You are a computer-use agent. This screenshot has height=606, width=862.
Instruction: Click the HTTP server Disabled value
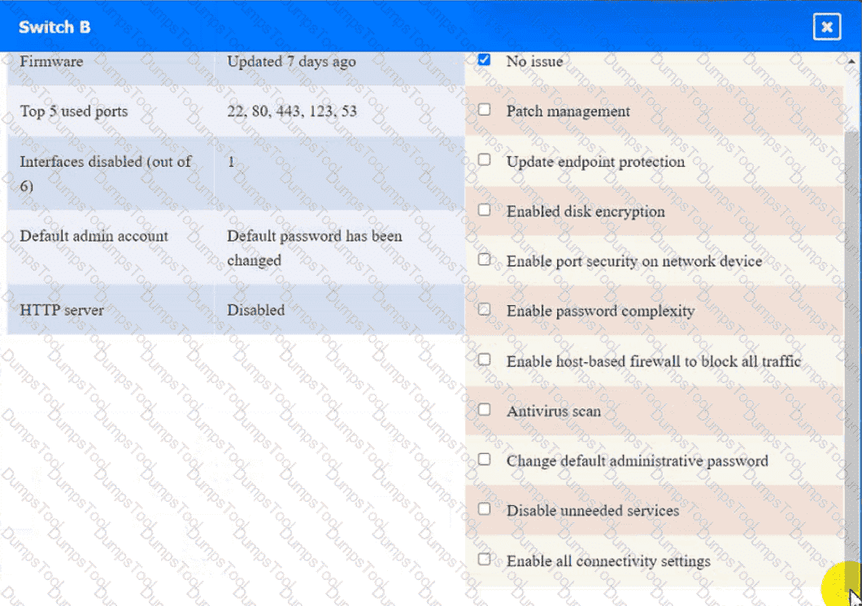(x=255, y=310)
